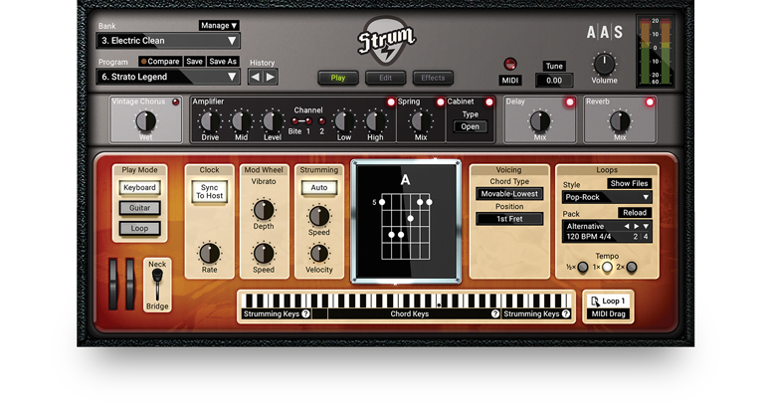Click the Reverb Mix knob
The width and height of the screenshot is (770, 403).
[x=620, y=121]
